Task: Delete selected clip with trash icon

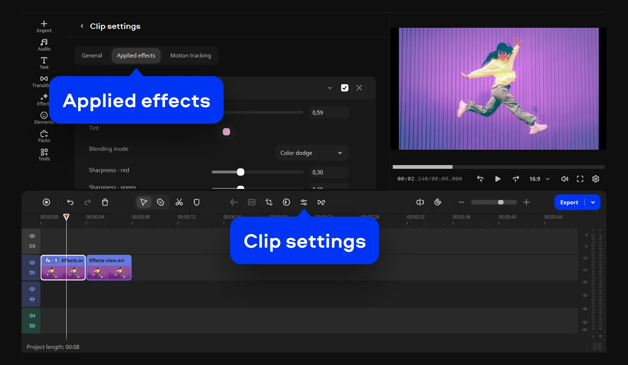Action: [x=105, y=202]
